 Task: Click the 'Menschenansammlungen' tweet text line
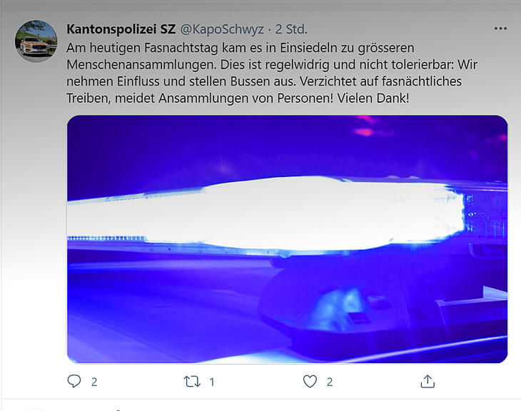tap(272, 65)
